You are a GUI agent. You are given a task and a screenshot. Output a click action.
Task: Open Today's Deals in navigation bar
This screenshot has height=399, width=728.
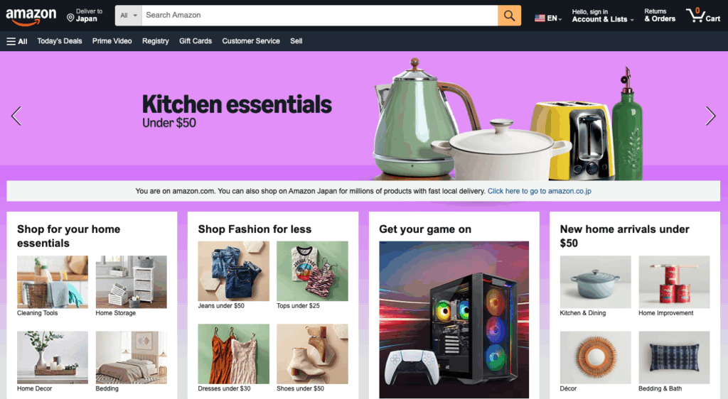pos(60,41)
